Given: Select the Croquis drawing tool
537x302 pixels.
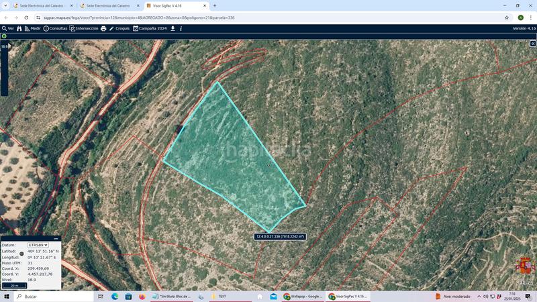Looking at the screenshot, I should coord(119,29).
